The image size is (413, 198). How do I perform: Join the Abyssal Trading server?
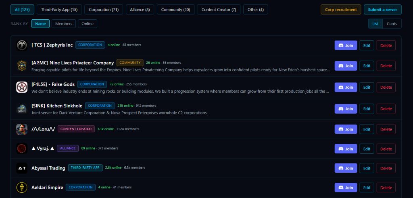(x=346, y=168)
